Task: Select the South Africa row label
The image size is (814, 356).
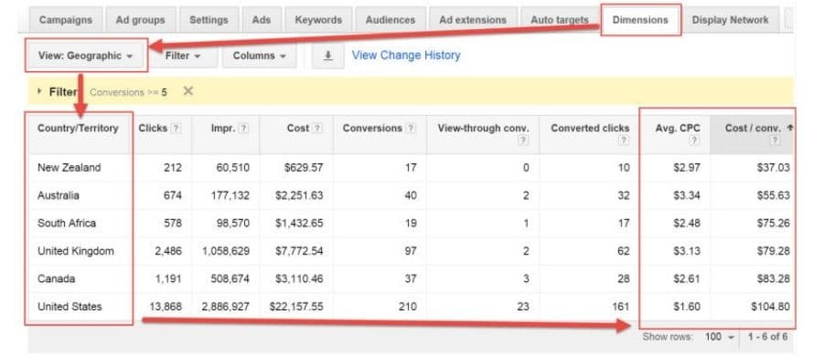Action: coord(67,224)
